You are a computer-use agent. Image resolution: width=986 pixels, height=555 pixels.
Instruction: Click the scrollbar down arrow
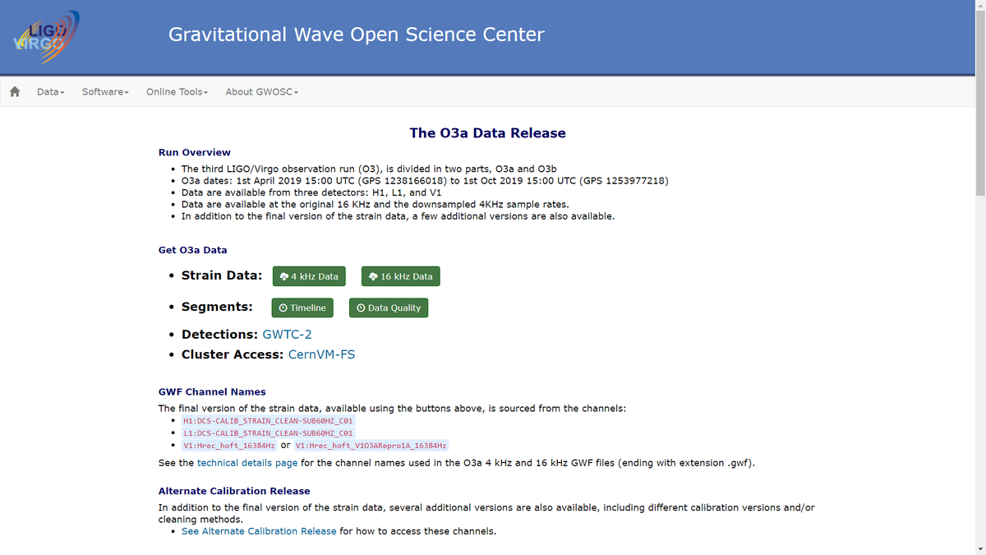[979, 548]
